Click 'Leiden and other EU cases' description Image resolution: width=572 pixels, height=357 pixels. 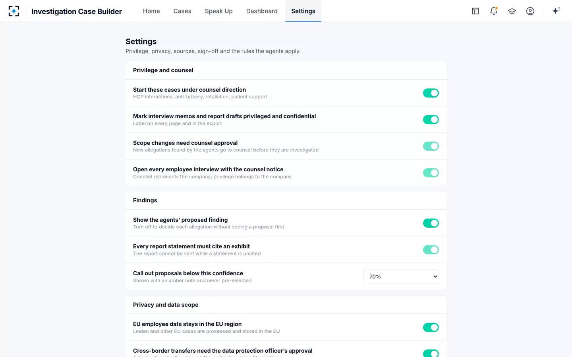(207, 331)
